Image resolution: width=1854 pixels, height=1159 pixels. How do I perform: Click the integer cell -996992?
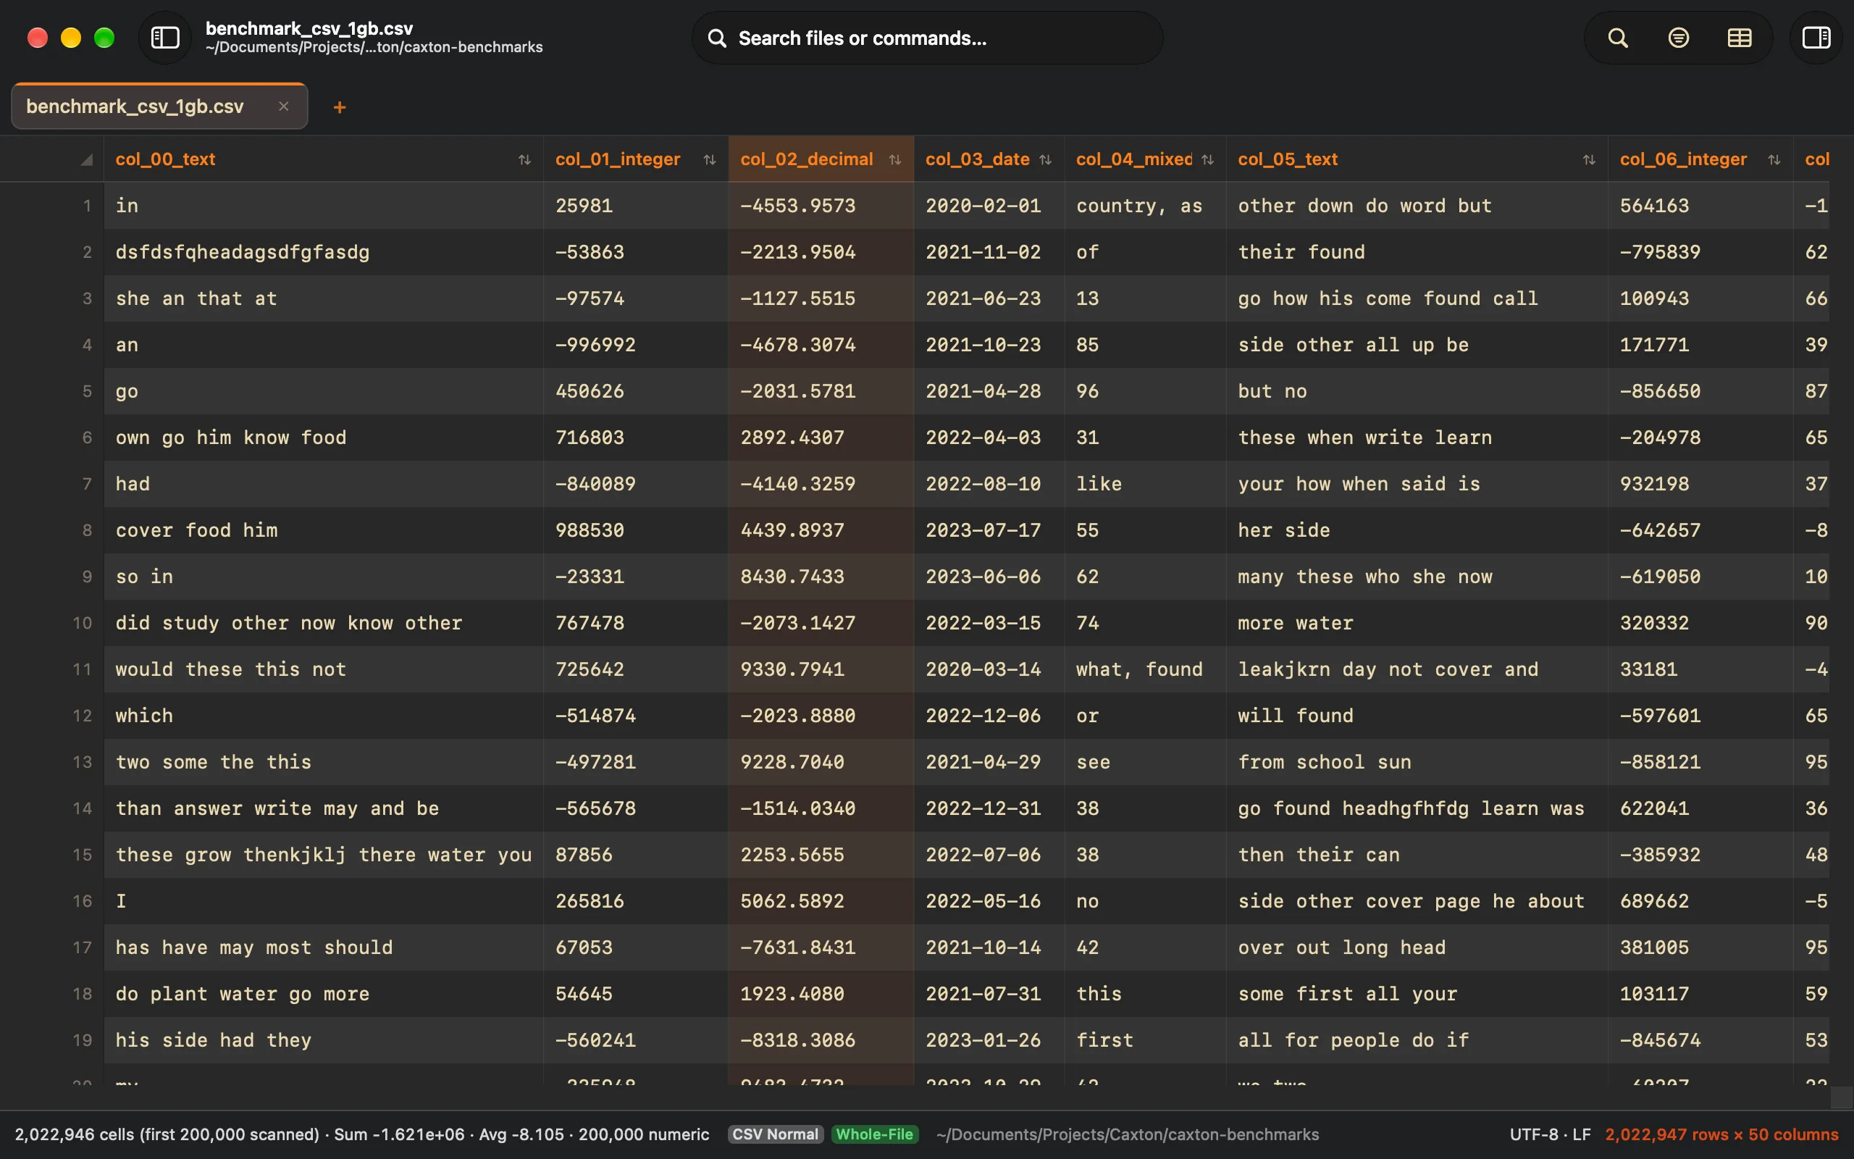coord(636,345)
